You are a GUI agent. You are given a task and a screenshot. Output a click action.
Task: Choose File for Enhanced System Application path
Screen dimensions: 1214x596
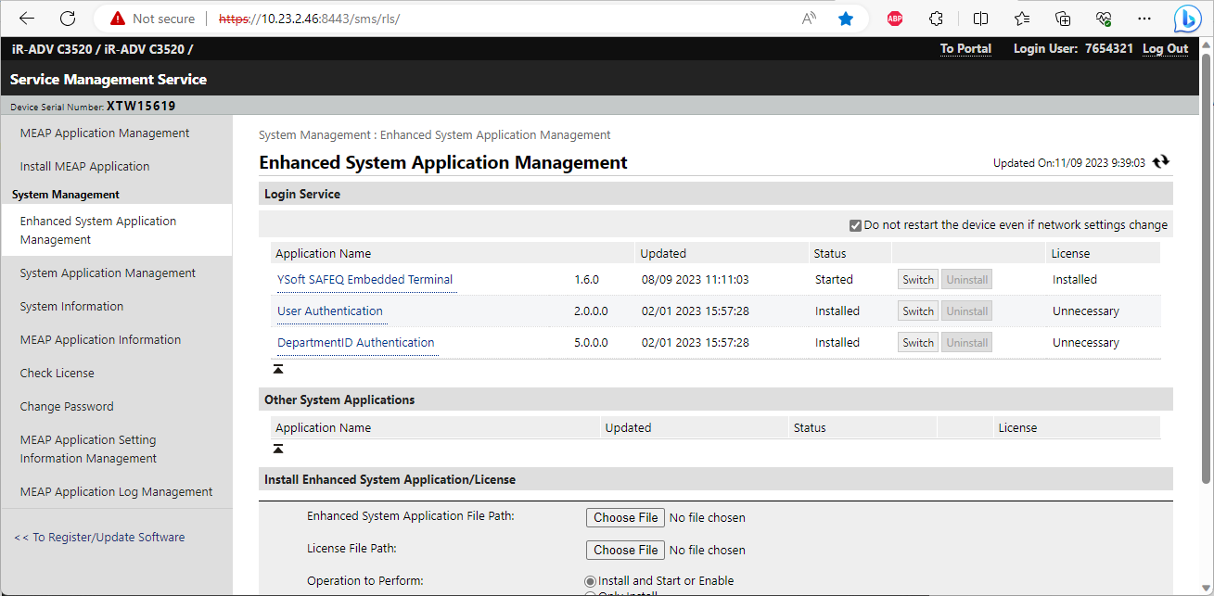click(625, 518)
